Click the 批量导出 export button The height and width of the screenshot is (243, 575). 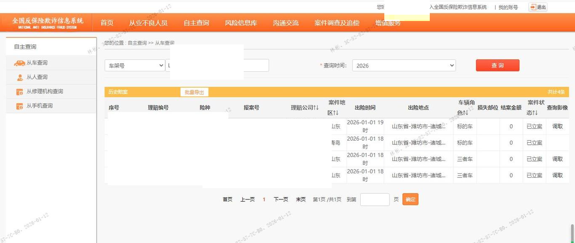point(194,92)
